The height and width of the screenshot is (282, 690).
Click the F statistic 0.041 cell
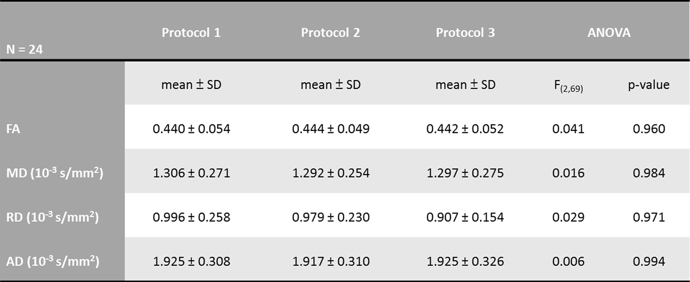[568, 129]
